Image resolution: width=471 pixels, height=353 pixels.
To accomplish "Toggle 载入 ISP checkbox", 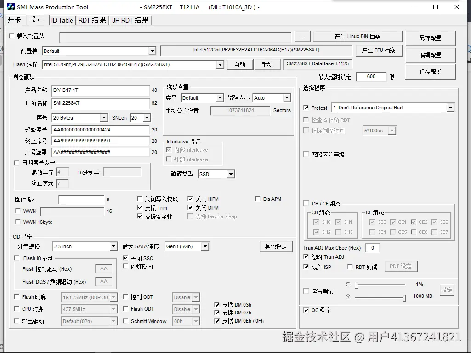I will tap(306, 267).
